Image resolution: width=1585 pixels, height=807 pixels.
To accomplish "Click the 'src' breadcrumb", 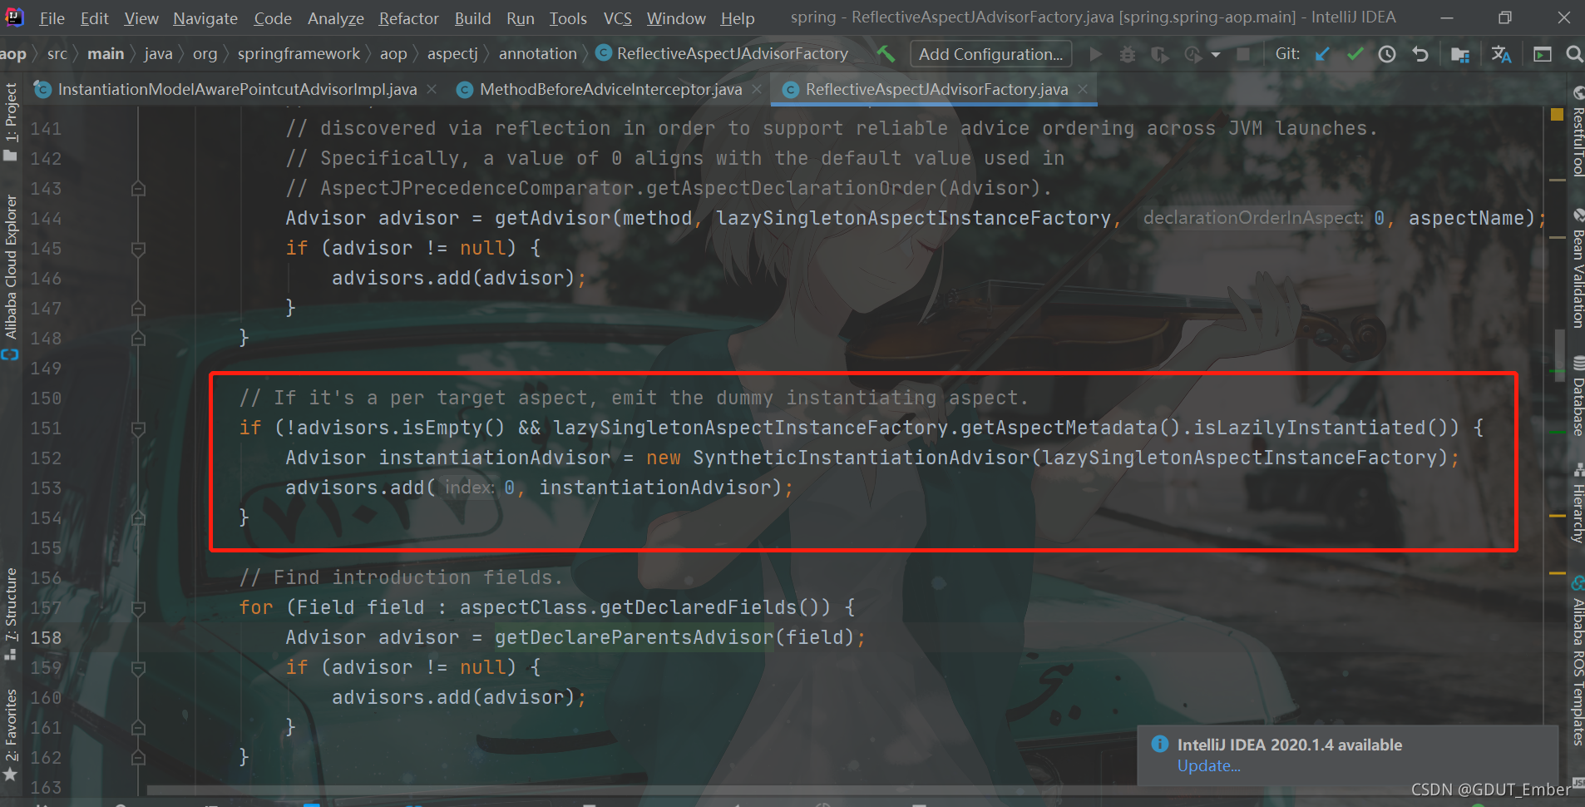I will 57,54.
